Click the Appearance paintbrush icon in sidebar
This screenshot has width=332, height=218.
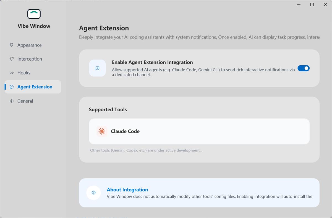tap(12, 45)
